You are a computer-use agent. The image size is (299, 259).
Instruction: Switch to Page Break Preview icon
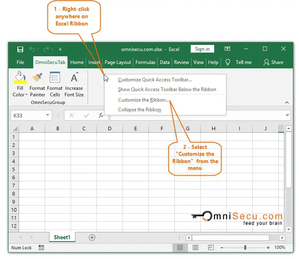[x=211, y=247]
